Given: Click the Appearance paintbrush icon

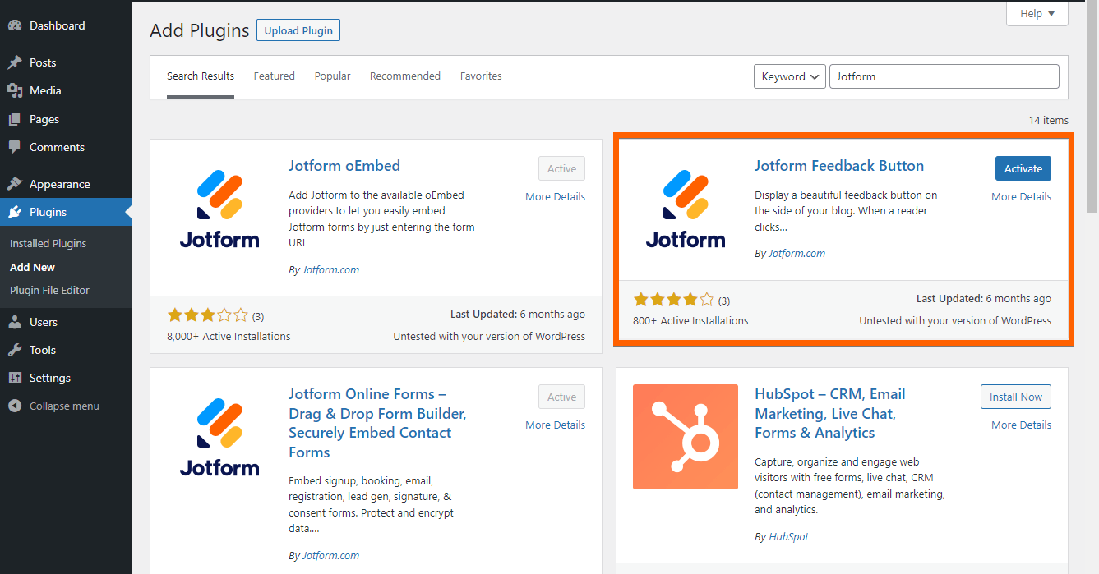Looking at the screenshot, I should (x=15, y=184).
